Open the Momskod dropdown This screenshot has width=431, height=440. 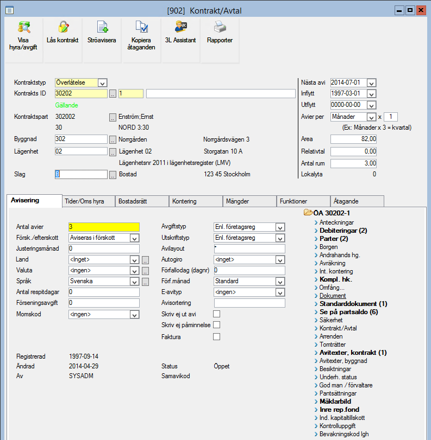click(135, 315)
